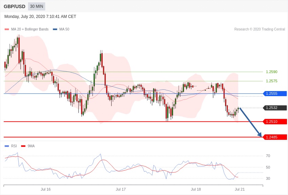
Task: Click the green 1.2575 resistance label
Action: point(271,81)
